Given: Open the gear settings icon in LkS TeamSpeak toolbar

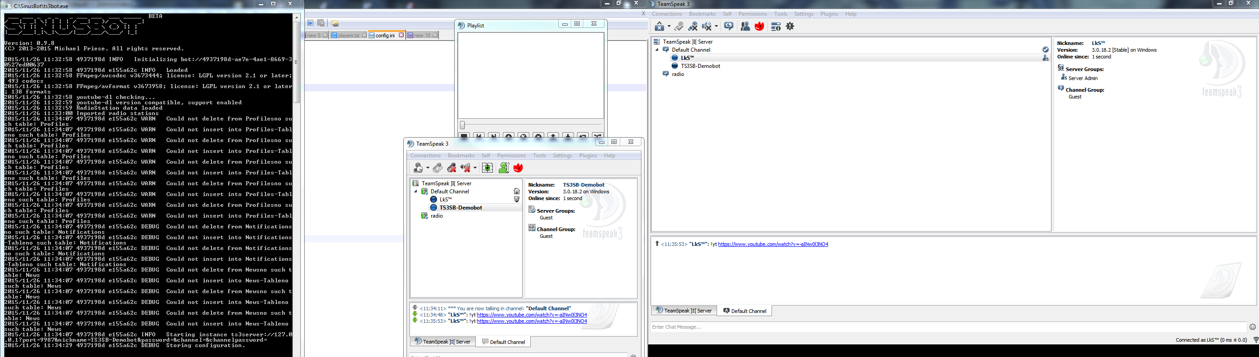Looking at the screenshot, I should [x=790, y=27].
